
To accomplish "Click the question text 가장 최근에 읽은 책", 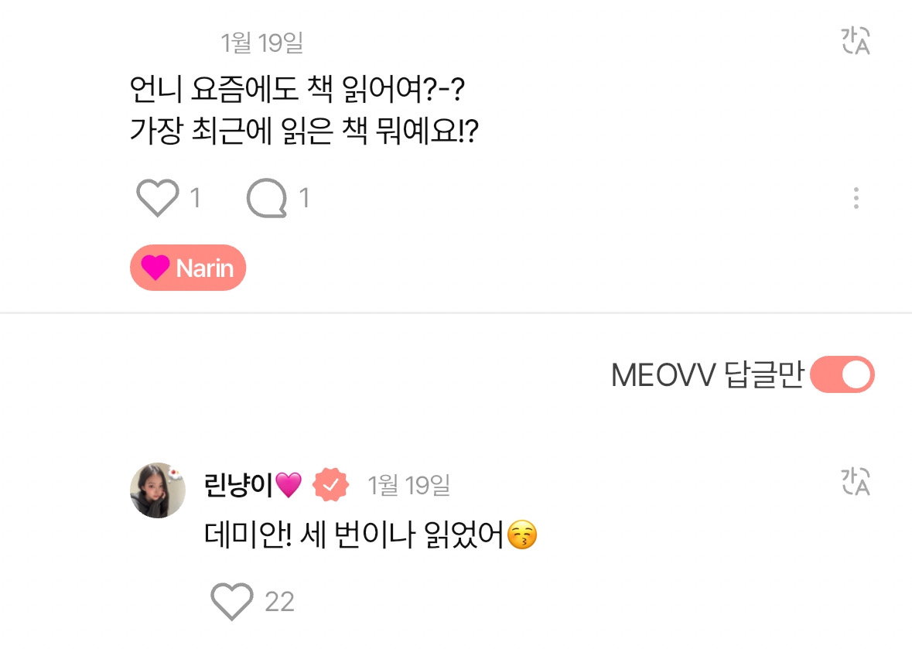I will pos(305,133).
